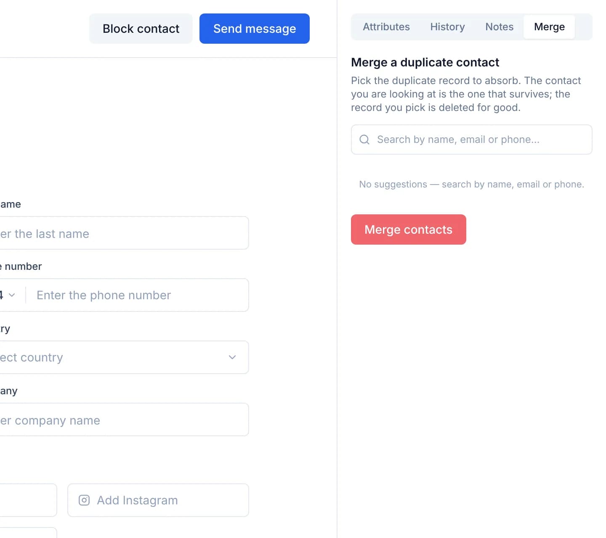This screenshot has height=538, width=606.
Task: Click the company name input field
Action: [x=124, y=419]
